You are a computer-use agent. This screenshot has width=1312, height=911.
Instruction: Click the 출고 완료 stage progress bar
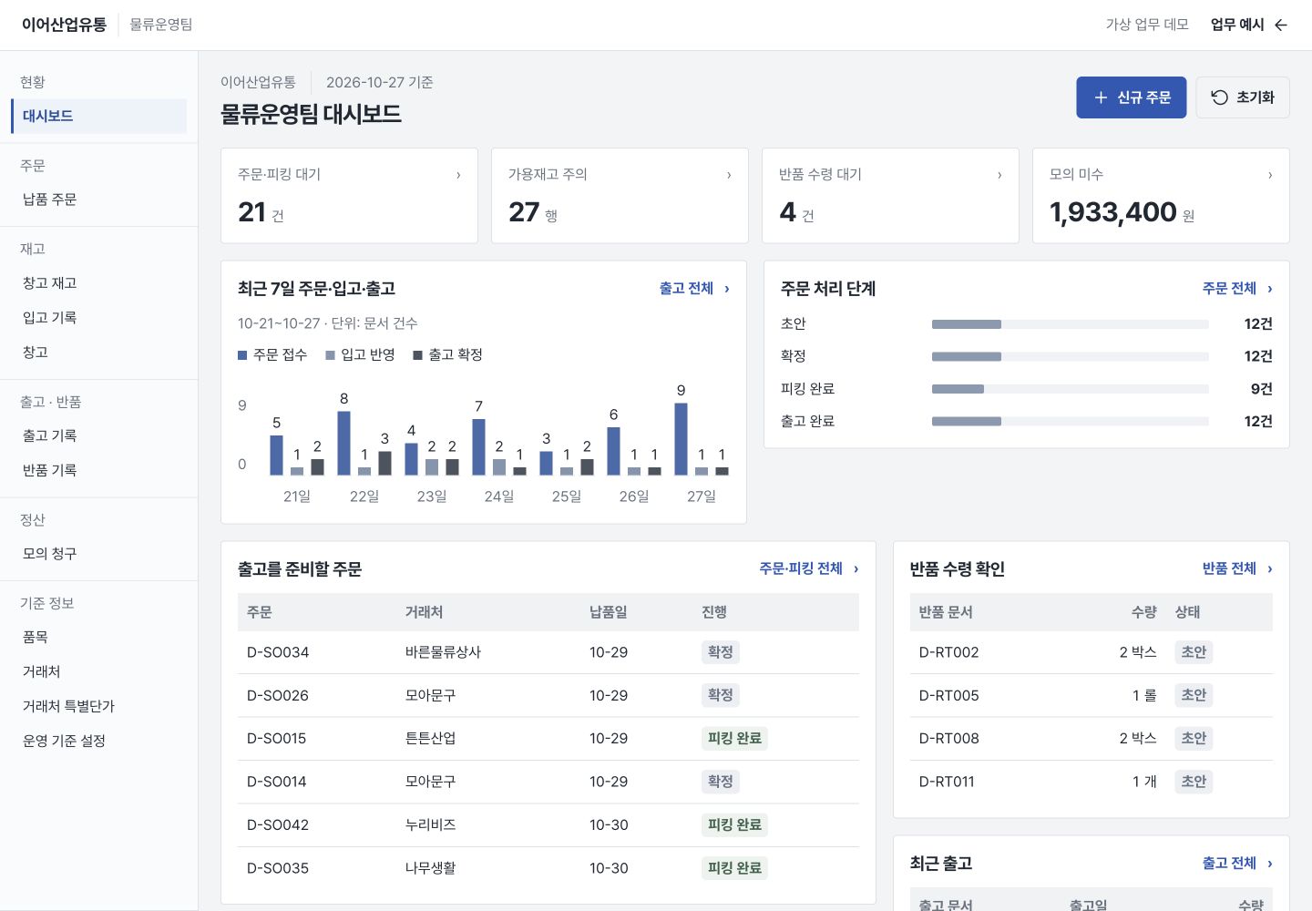(1071, 422)
